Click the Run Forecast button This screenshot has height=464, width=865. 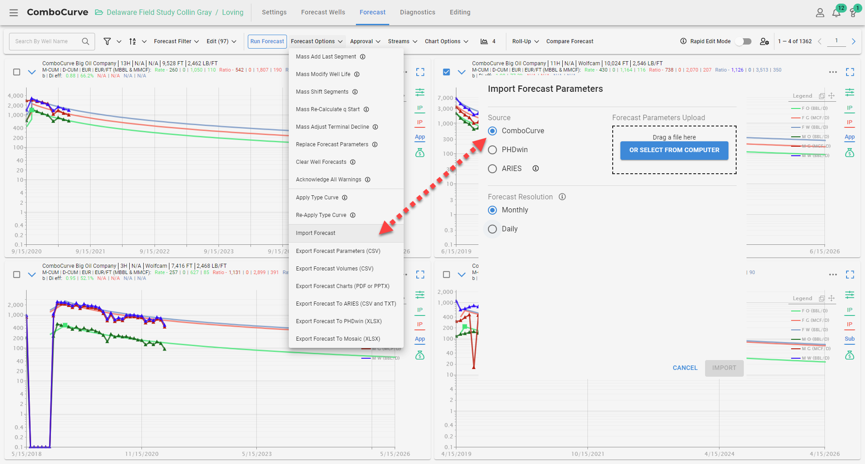pos(267,41)
